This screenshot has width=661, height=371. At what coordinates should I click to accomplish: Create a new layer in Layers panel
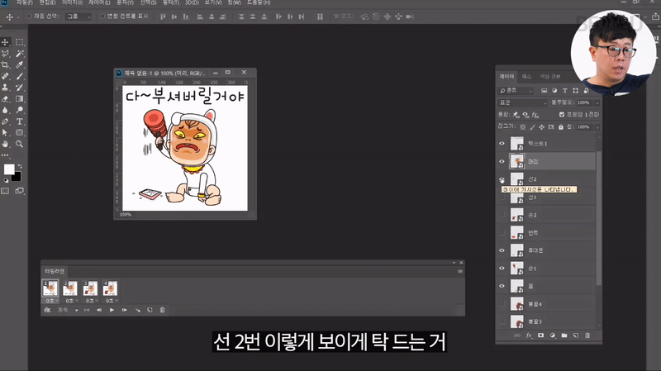point(576,335)
